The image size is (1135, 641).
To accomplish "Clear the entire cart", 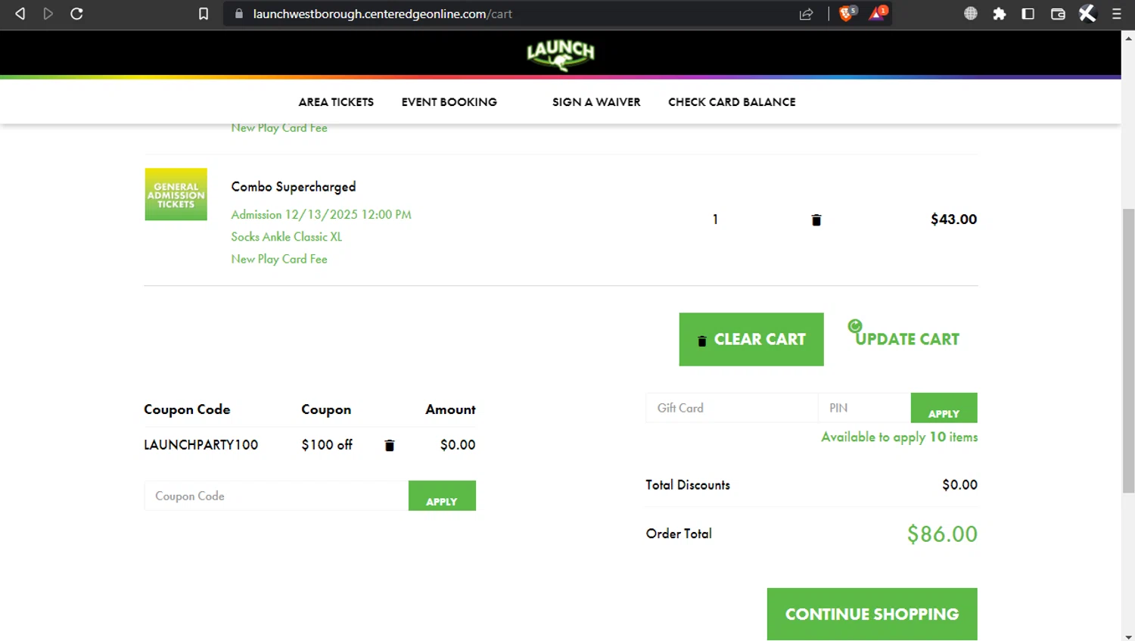I will pyautogui.click(x=751, y=339).
